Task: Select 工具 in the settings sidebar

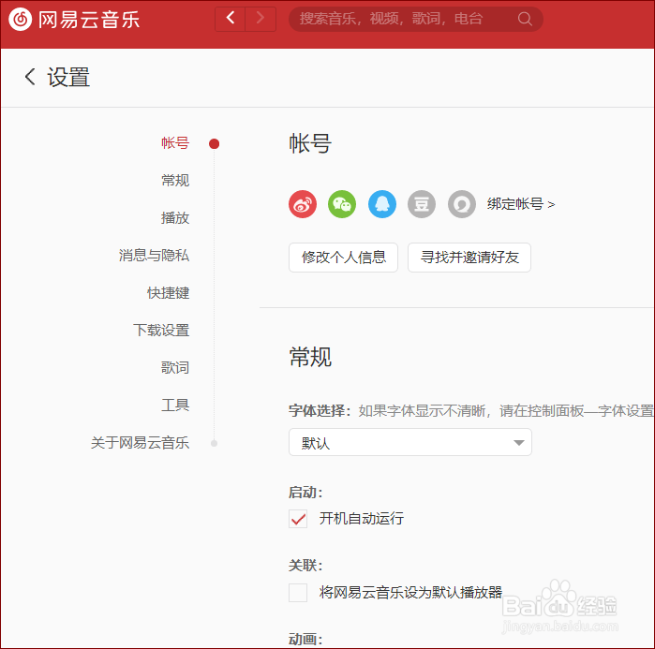Action: (x=175, y=405)
